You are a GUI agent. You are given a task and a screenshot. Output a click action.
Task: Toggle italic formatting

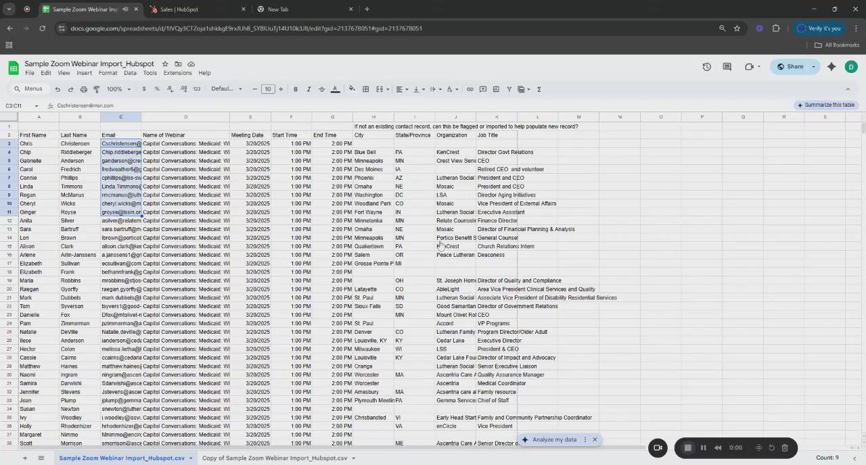click(x=309, y=89)
